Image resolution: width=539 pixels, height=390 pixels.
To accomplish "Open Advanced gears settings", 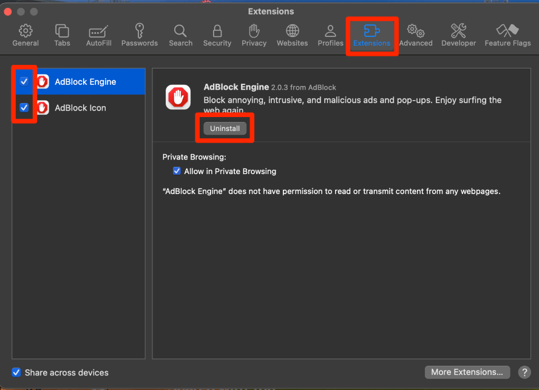I will [x=416, y=35].
